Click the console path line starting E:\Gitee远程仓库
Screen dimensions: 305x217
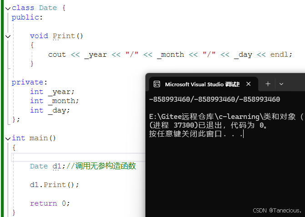(227, 117)
